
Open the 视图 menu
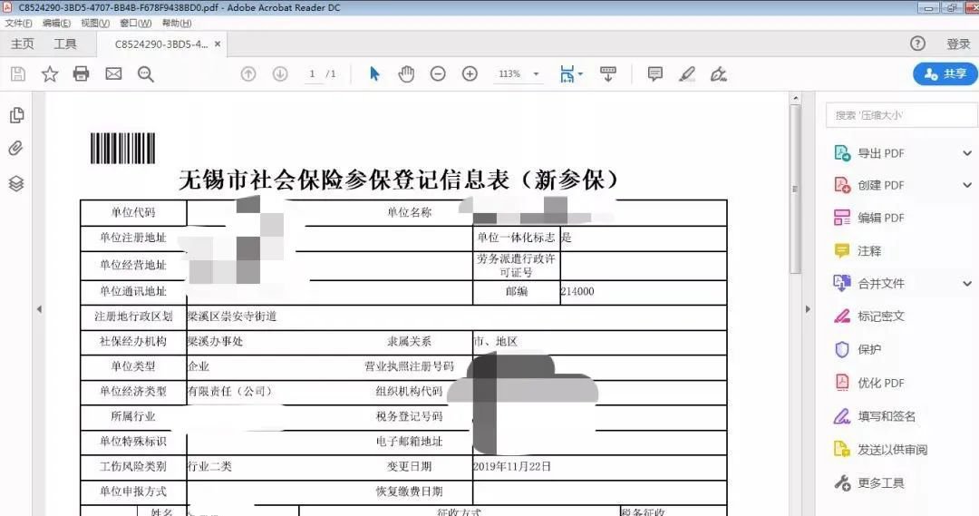(94, 23)
